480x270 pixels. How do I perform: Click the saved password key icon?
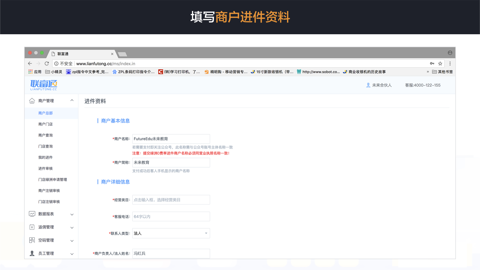(x=432, y=63)
